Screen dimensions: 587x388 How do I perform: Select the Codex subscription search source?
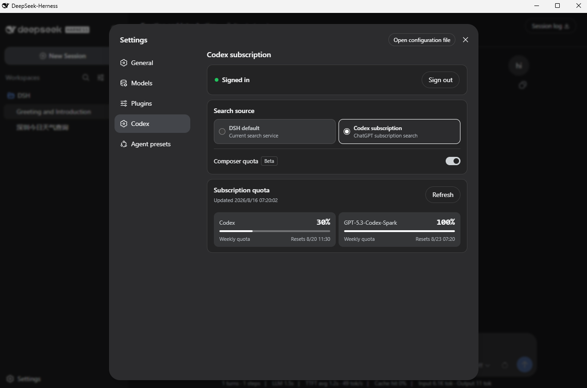(x=399, y=131)
